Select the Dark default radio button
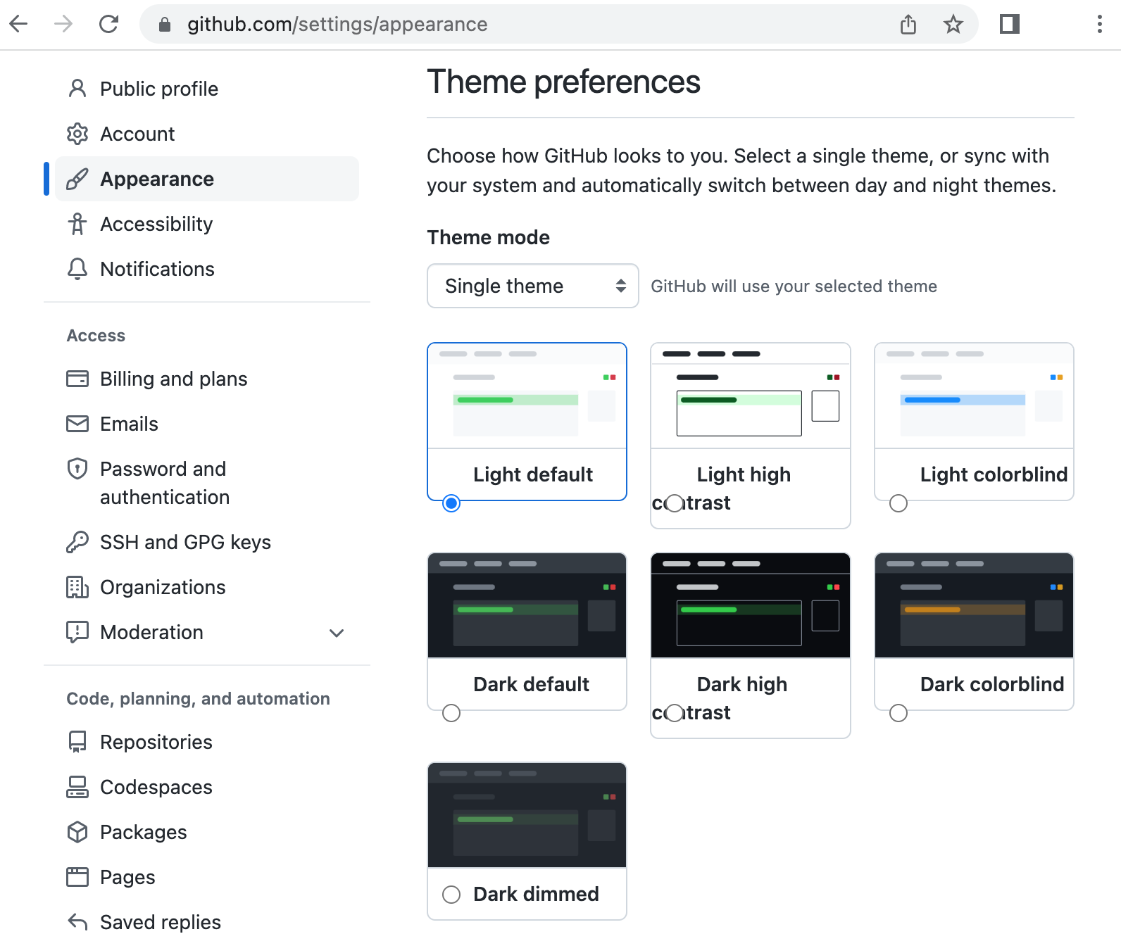This screenshot has height=946, width=1121. (x=451, y=713)
